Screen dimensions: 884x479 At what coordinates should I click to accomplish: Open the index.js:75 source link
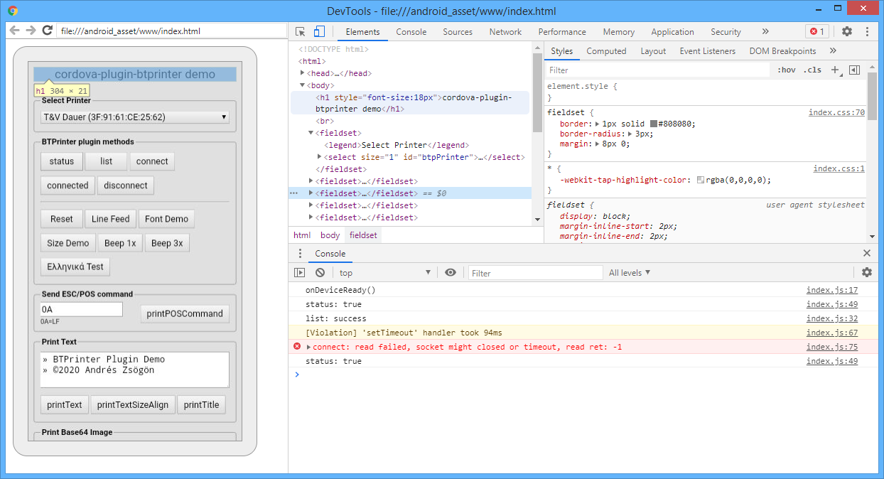tap(831, 347)
